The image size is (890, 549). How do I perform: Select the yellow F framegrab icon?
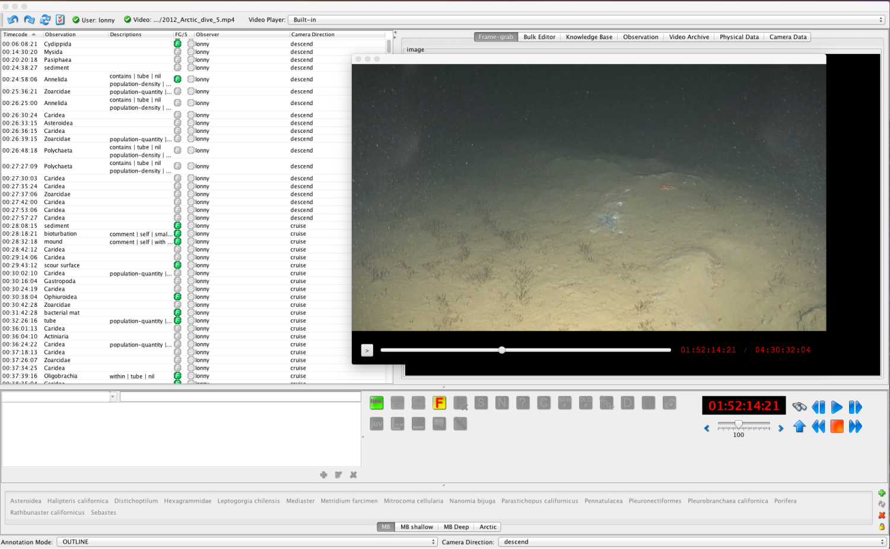click(439, 402)
